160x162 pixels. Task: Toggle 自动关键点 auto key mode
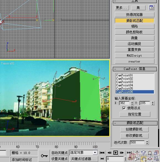tap(60, 153)
